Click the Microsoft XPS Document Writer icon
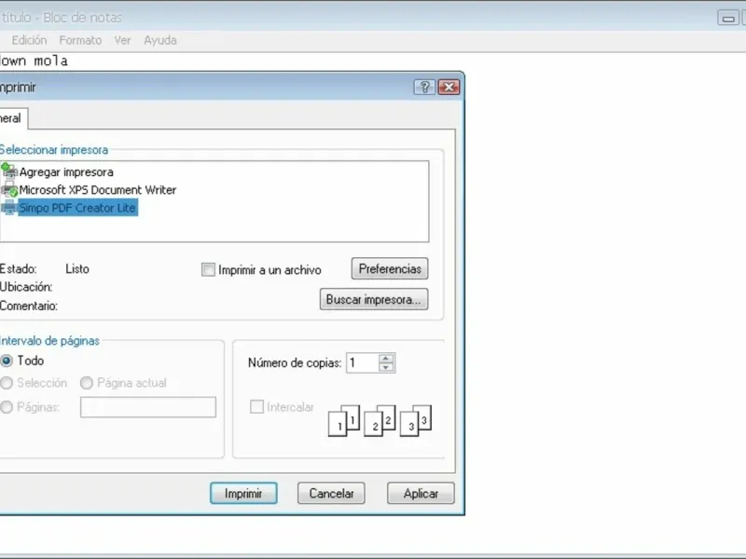The image size is (746, 559). [x=9, y=190]
